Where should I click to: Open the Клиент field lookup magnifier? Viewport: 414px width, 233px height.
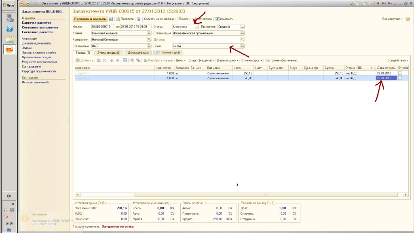pyautogui.click(x=149, y=33)
